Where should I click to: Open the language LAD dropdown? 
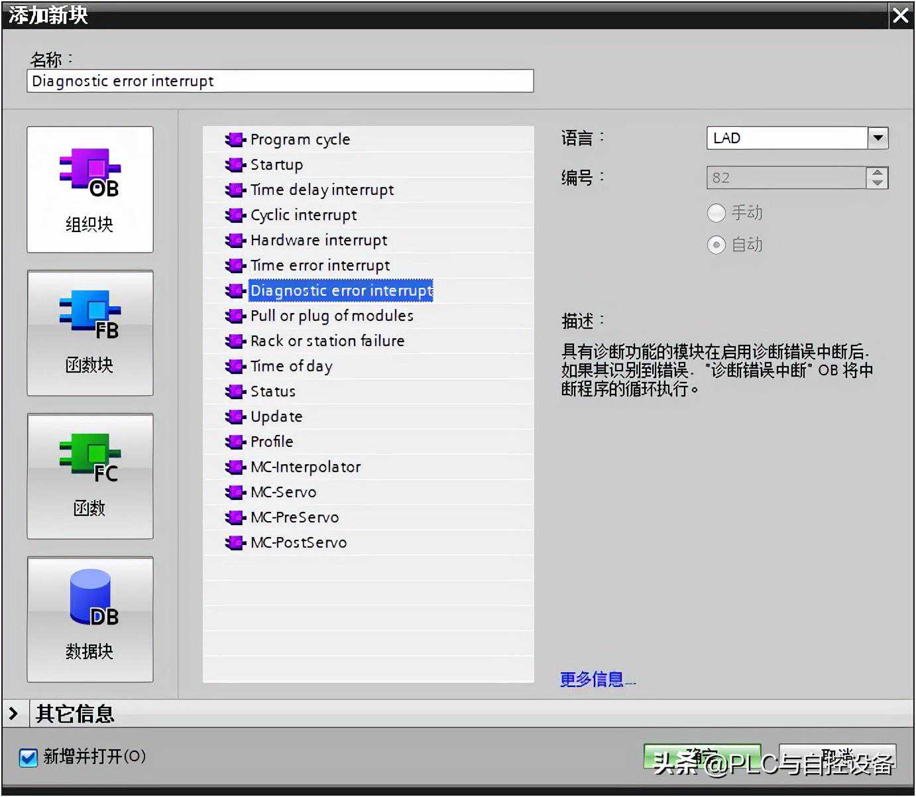pos(878,138)
